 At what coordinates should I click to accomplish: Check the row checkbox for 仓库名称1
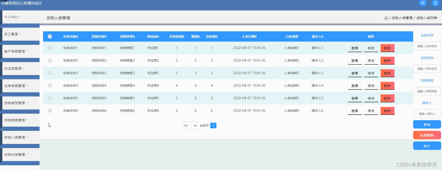tap(50, 48)
